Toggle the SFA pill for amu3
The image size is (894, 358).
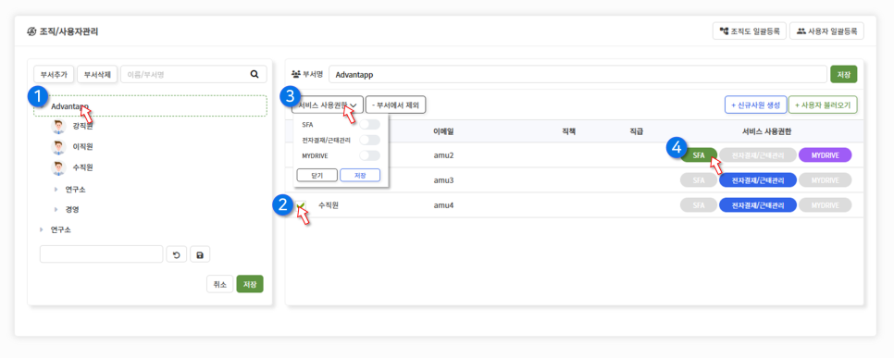coord(699,180)
